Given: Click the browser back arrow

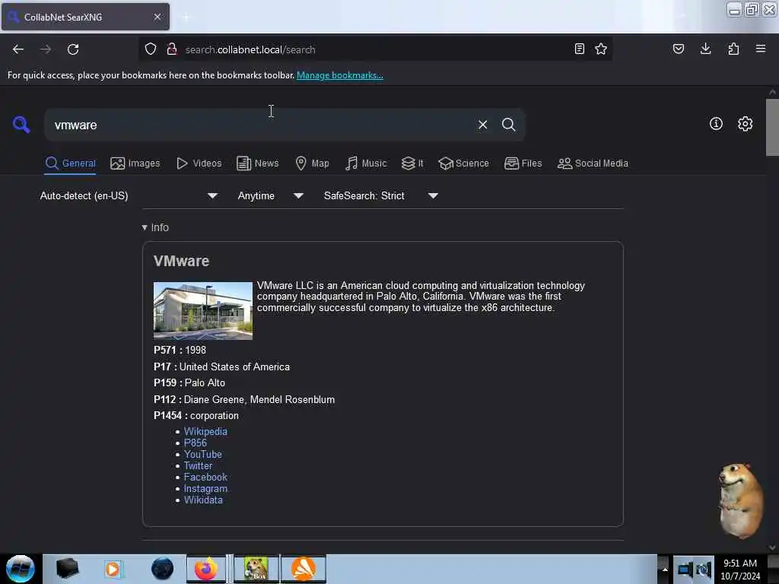Looking at the screenshot, I should tap(18, 49).
